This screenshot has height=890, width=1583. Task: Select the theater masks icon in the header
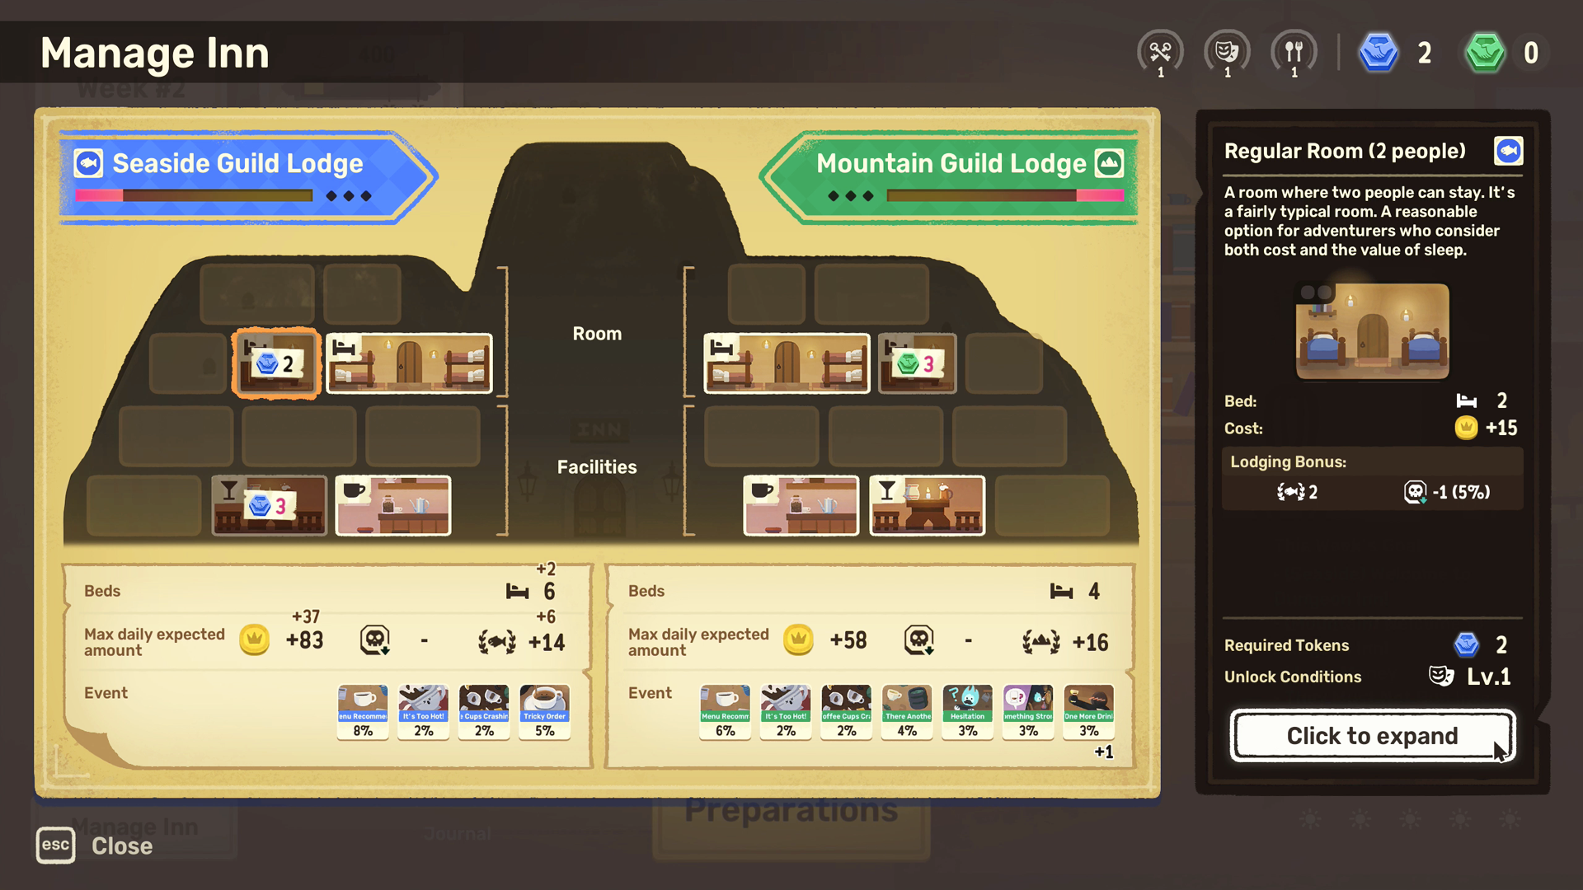[x=1227, y=52]
